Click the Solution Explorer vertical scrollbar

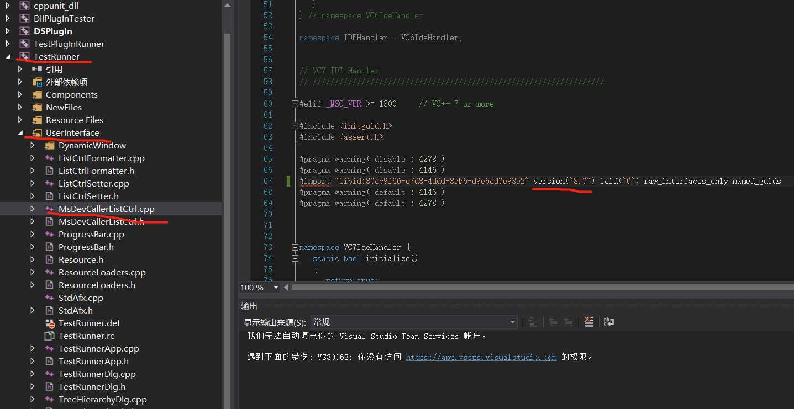coord(227,221)
